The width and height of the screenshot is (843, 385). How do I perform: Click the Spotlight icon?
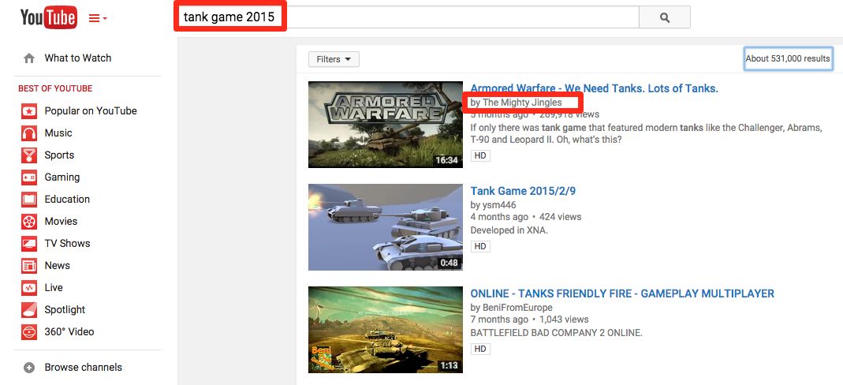29,310
